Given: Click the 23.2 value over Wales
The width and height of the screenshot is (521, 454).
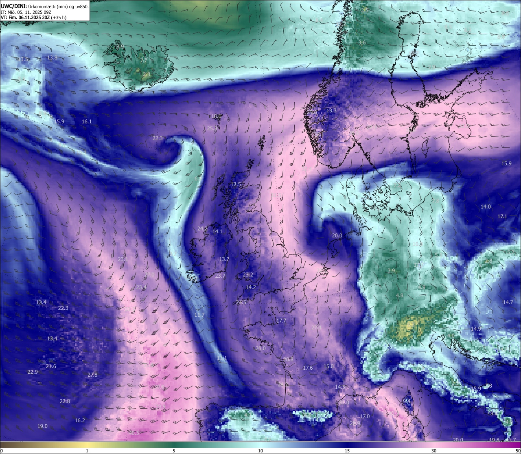Looking at the screenshot, I should coord(248,275).
